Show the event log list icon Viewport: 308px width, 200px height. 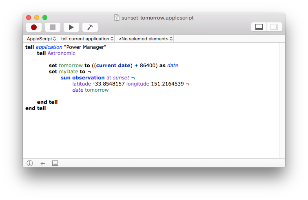55,163
